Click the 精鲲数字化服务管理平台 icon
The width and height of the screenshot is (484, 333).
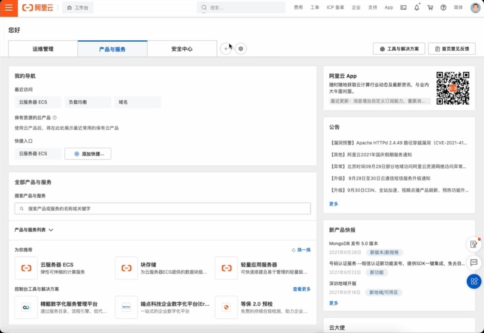pos(26,307)
